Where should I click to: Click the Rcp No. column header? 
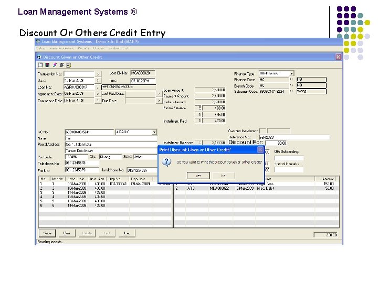(x=118, y=179)
